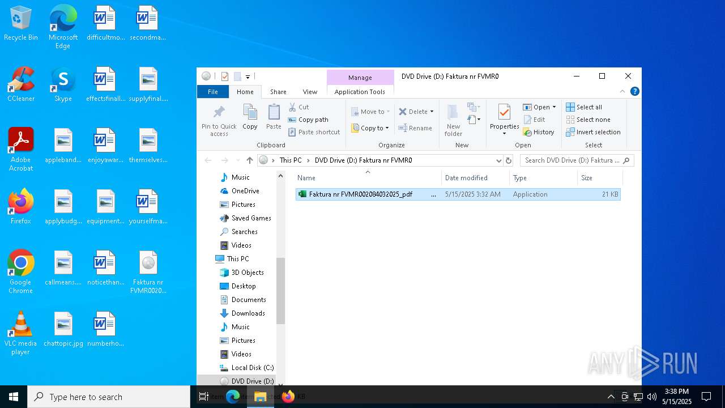725x408 pixels.
Task: Open Move to dropdown
Action: click(370, 112)
